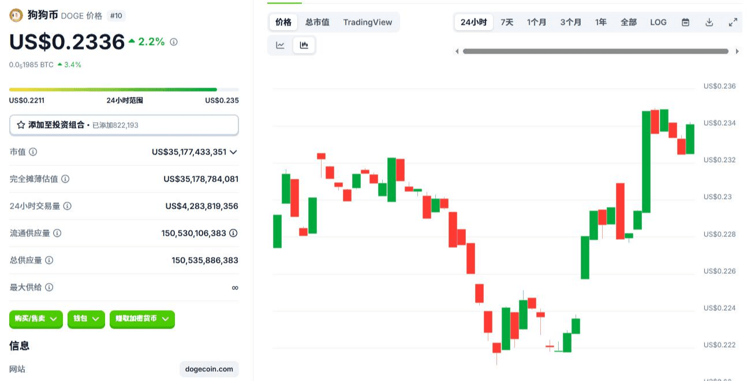Expand the market cap value chevron

coord(233,152)
